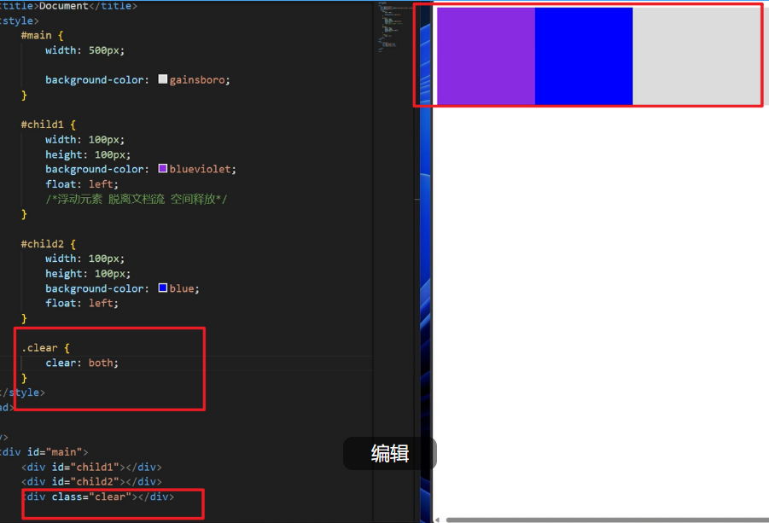Click the Chinese comment about floating elements
The width and height of the screenshot is (769, 523).
click(x=137, y=199)
